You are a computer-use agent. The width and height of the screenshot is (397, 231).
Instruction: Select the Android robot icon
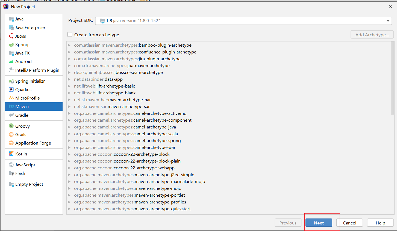pos(11,62)
